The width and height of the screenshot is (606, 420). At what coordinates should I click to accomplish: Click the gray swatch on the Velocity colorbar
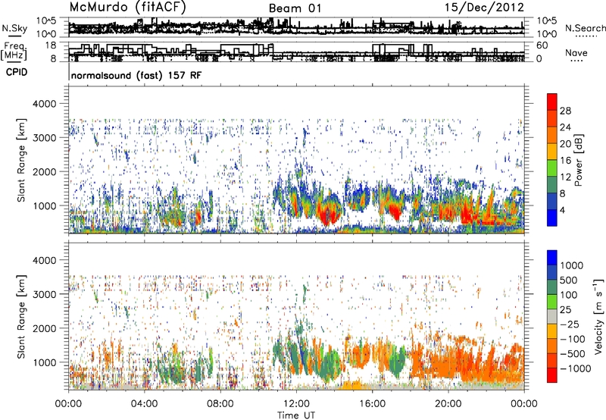pos(552,316)
